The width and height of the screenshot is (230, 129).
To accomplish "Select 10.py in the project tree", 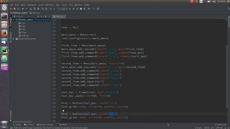I will 23,33.
